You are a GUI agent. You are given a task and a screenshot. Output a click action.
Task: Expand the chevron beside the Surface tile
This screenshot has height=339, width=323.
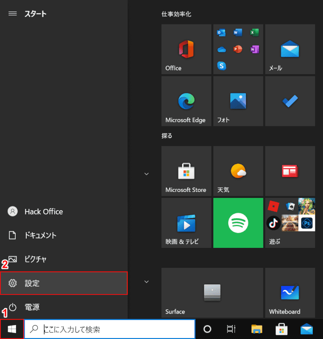(146, 282)
